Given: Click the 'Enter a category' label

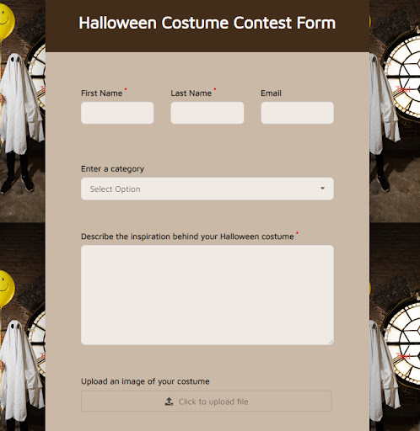Looking at the screenshot, I should point(112,169).
